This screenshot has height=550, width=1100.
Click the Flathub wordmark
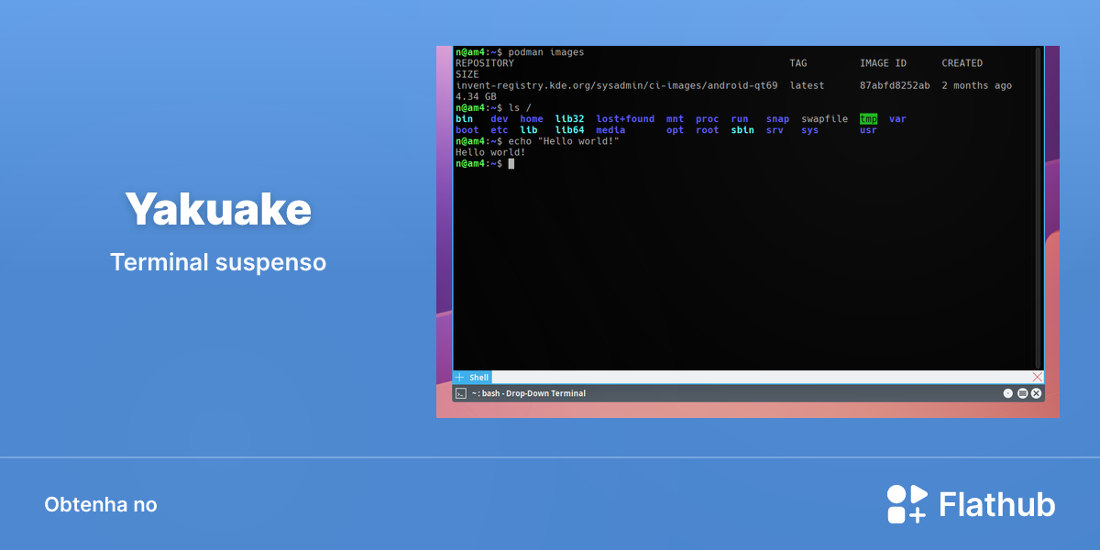[997, 505]
